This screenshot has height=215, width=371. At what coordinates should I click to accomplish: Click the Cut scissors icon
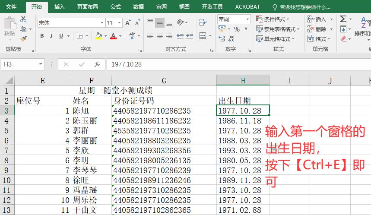click(x=23, y=19)
